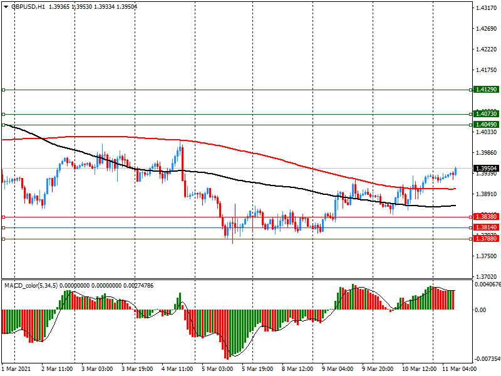This screenshot has height=376, width=501.
Task: Click the 1.42690 price scale value
Action: pos(487,28)
